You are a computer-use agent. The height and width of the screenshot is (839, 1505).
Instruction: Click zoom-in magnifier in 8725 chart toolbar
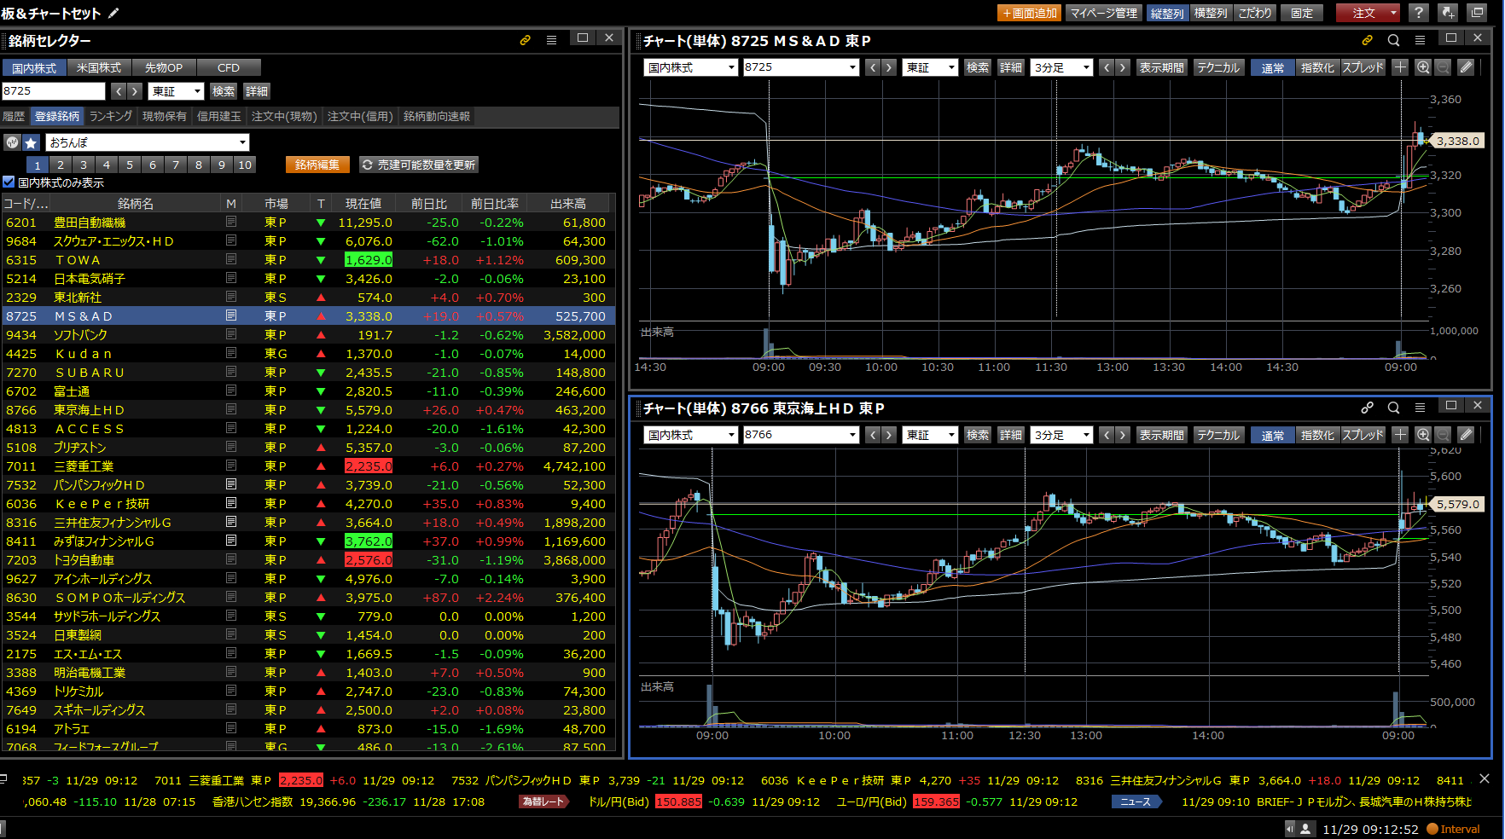[1422, 67]
